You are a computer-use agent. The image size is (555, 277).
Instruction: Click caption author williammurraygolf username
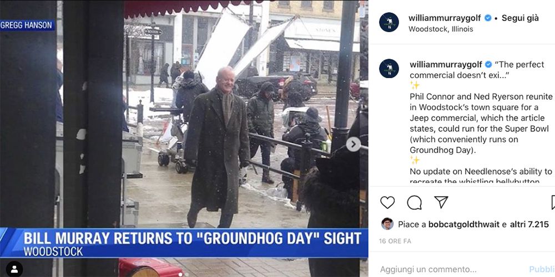446,64
